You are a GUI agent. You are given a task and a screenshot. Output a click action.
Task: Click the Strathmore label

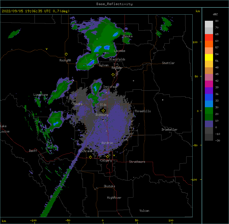pyautogui.click(x=137, y=162)
